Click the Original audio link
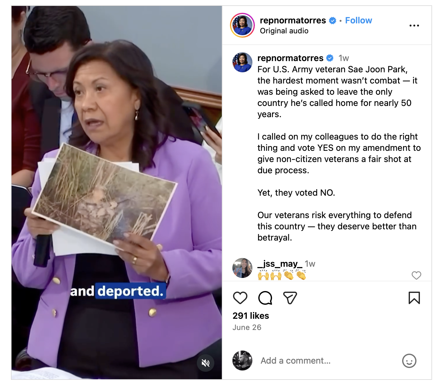438x387 pixels. pos(284,31)
